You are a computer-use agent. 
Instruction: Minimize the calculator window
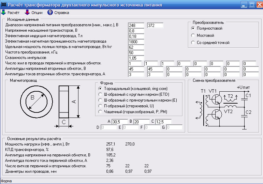coord(244,4)
